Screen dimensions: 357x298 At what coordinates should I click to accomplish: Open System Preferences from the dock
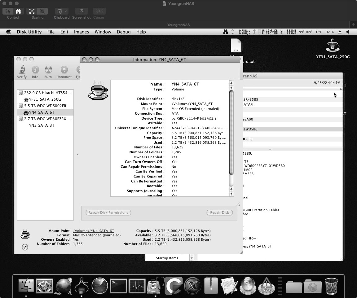pyautogui.click(x=44, y=286)
